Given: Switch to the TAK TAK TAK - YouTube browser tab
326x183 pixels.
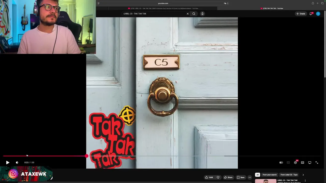Looking at the screenshot, I should pyautogui.click(x=271, y=8).
